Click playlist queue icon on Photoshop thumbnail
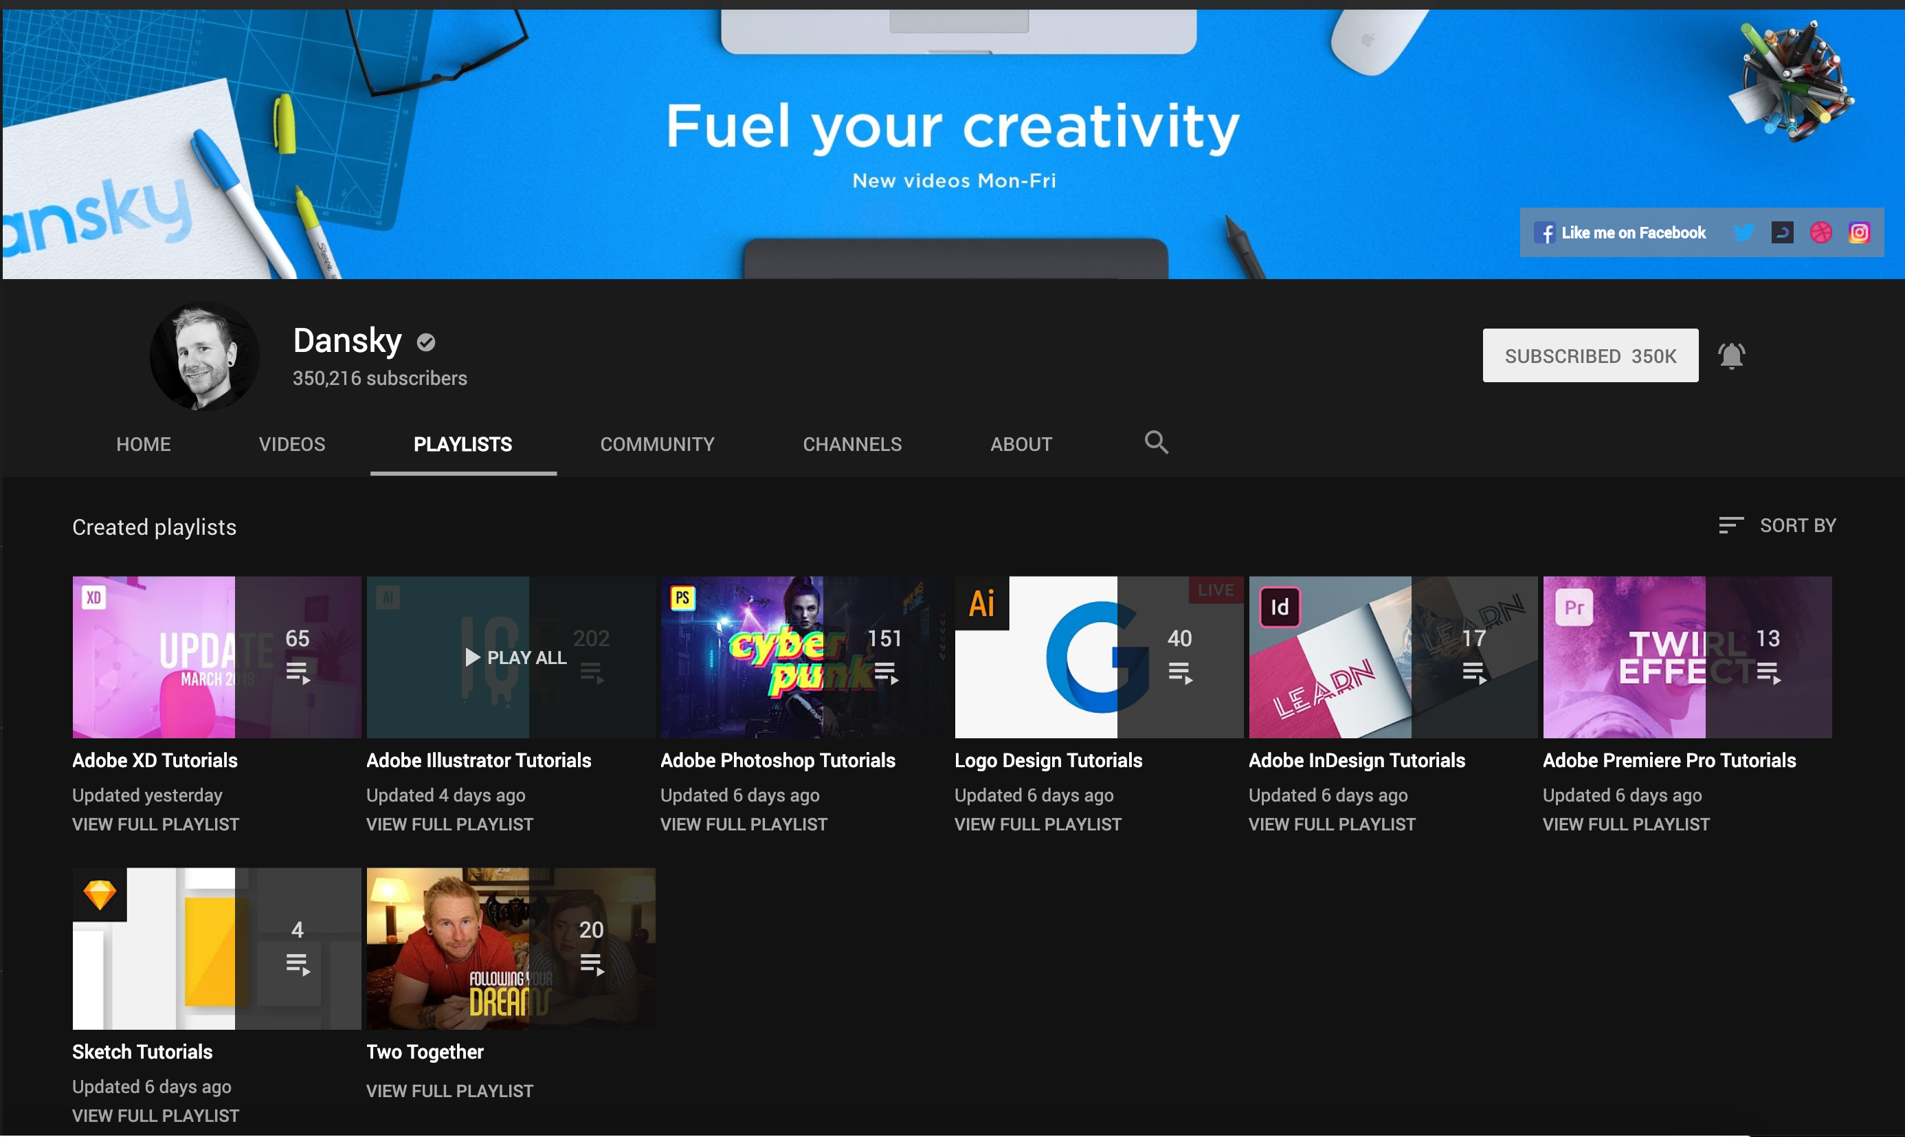Screen dimensions: 1905x1137 tap(887, 674)
